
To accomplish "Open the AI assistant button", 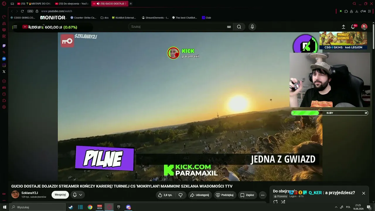I will click(363, 11).
